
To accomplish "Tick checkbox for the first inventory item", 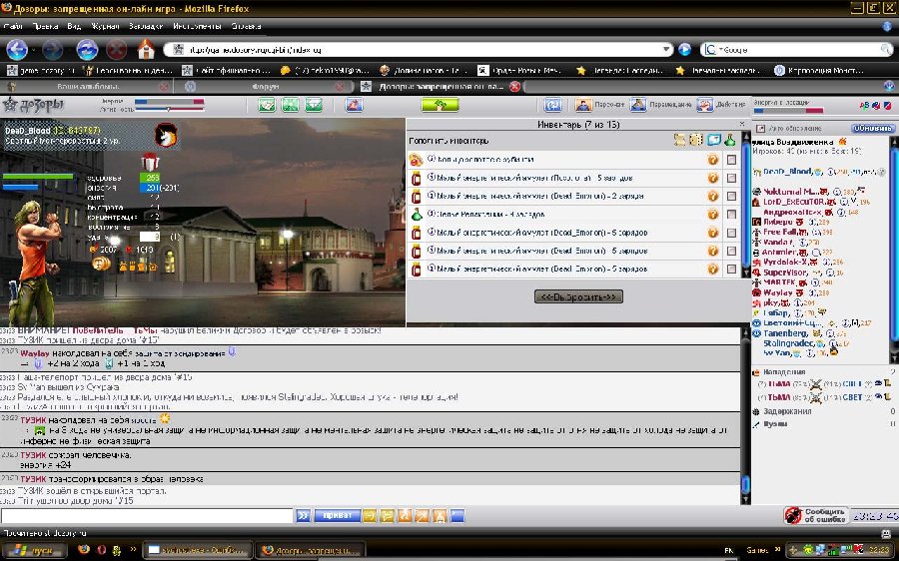I will 731,160.
